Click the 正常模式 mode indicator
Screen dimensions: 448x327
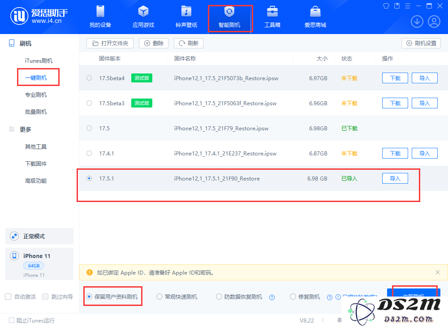click(x=39, y=236)
